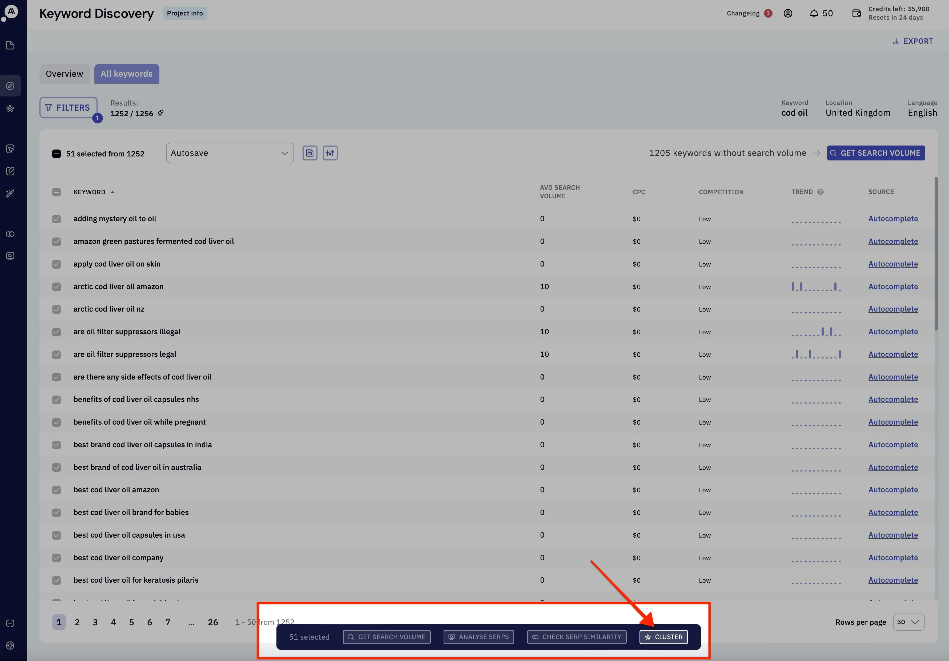
Task: Switch to the Overview tab
Action: pyautogui.click(x=65, y=74)
